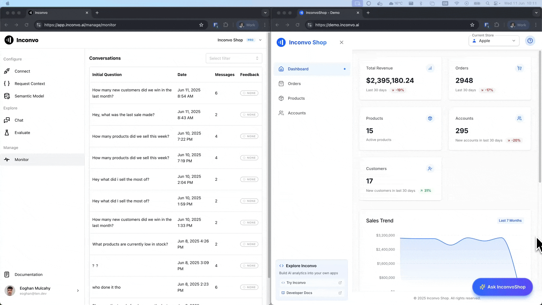This screenshot has width=542, height=305.
Task: Open the Current Store Apple dropdown
Action: 494,41
